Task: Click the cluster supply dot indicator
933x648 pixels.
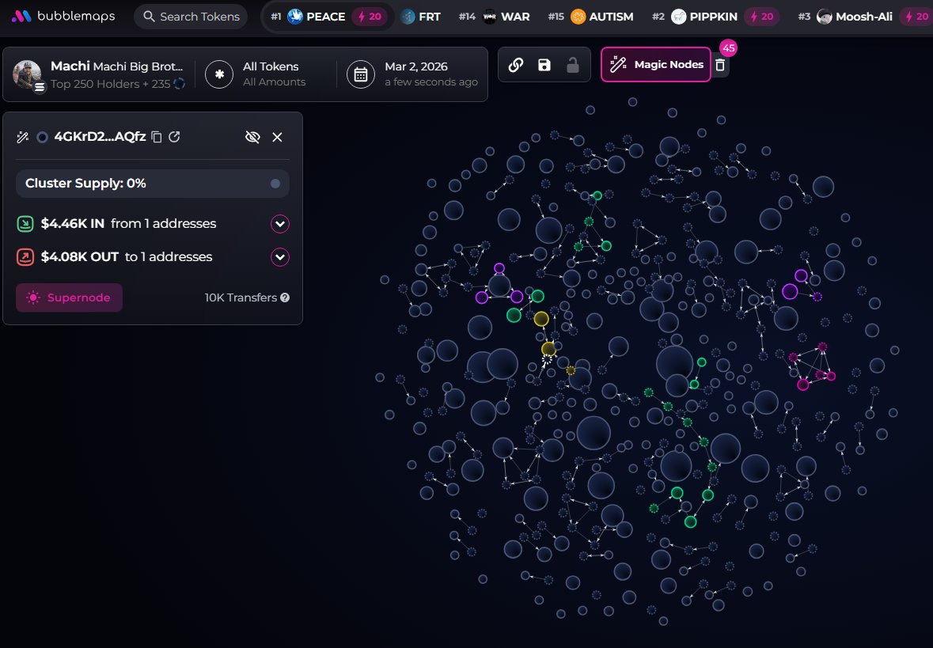Action: 275,184
